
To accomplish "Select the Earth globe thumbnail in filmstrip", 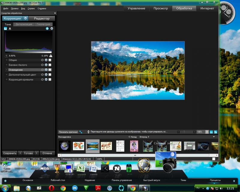I will 65,146.
